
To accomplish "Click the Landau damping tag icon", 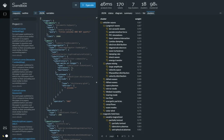I will (x=107, y=41).
